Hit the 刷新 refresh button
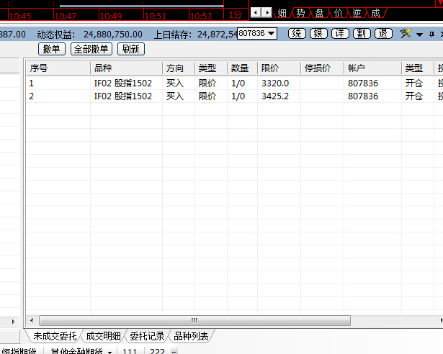 tap(131, 49)
